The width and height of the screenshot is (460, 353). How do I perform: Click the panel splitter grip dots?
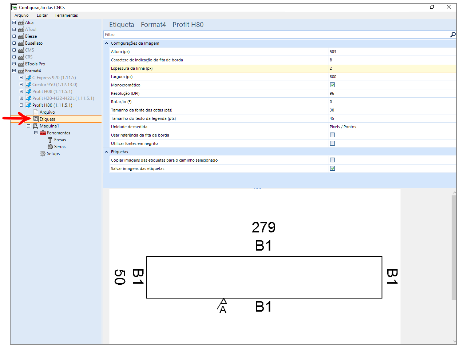point(258,188)
